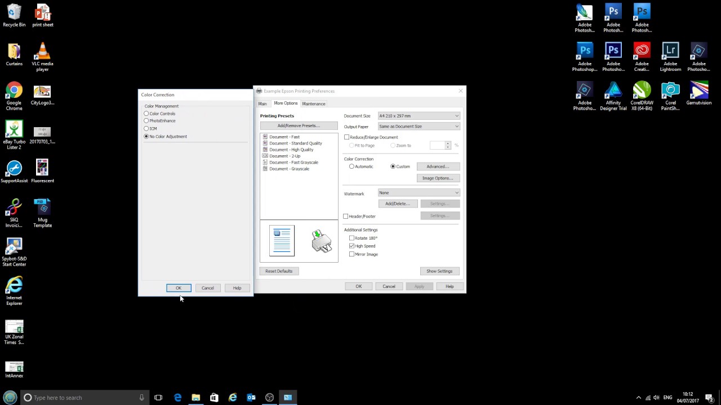Open the Curtains folder icon
Image resolution: width=721 pixels, height=405 pixels.
point(14,55)
